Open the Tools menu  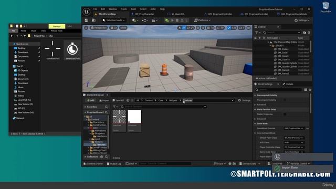tap(124, 9)
